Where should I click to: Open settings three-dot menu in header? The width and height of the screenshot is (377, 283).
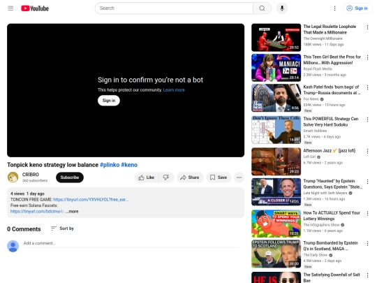tap(334, 8)
